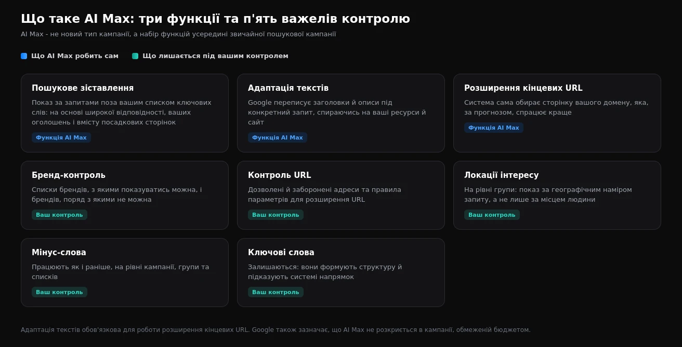The height and width of the screenshot is (347, 682).
Task: Select the 'Бренд-контроль' card title
Action: coord(69,175)
